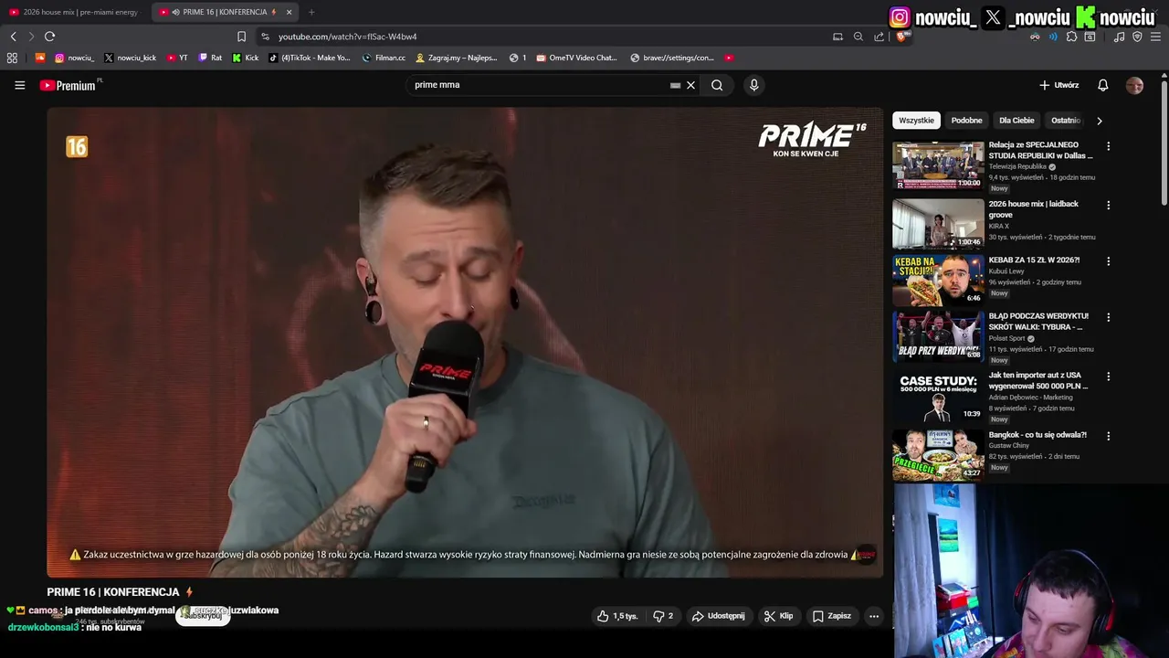Click the Utwórz create button
The height and width of the screenshot is (658, 1169).
(x=1059, y=85)
